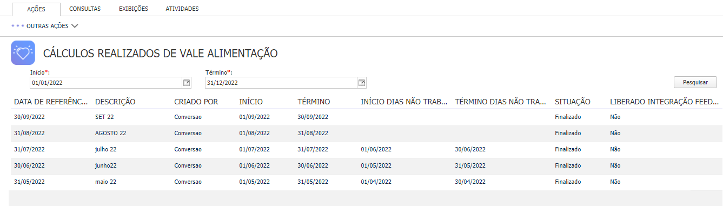723x206 pixels.
Task: Click the Pesquisar button
Action: pyautogui.click(x=695, y=82)
